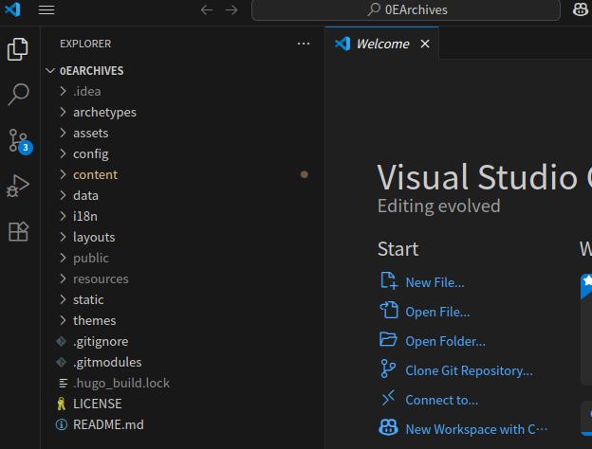Click the Go Back arrow

pyautogui.click(x=207, y=10)
